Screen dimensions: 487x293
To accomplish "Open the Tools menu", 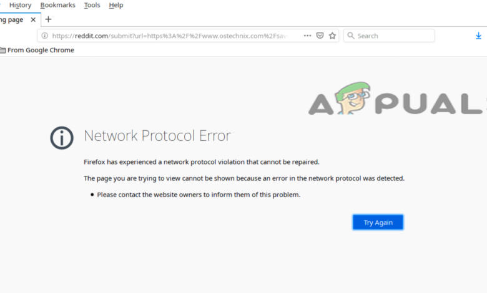I will coord(92,5).
